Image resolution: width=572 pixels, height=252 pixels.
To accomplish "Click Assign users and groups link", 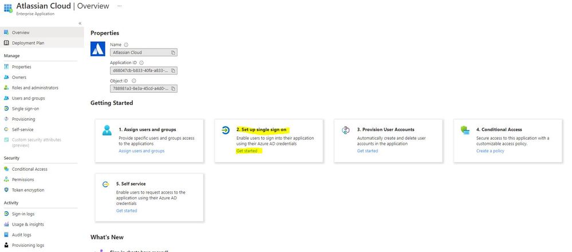I will point(141,151).
